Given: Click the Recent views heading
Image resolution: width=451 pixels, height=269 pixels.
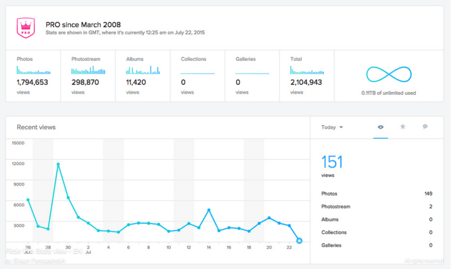Looking at the screenshot, I should pos(36,127).
